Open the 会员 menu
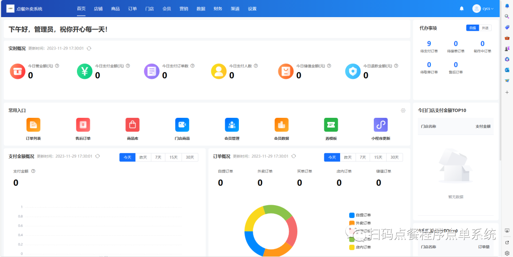The width and height of the screenshot is (513, 257). [x=167, y=9]
